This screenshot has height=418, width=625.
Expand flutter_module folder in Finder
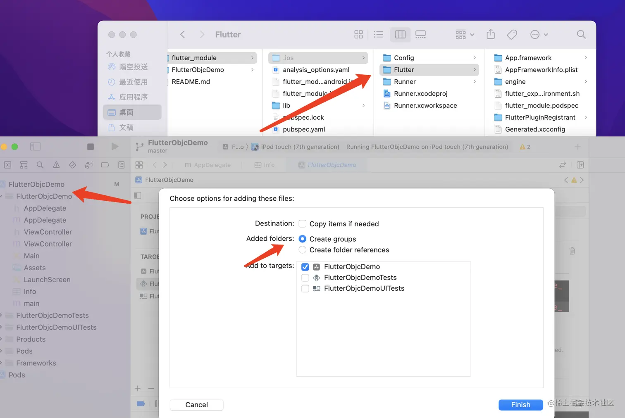(x=252, y=58)
